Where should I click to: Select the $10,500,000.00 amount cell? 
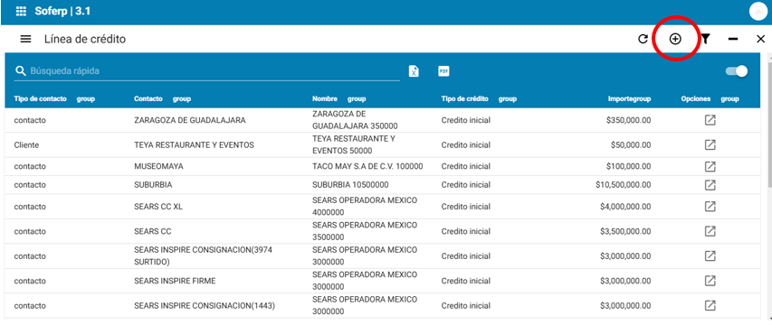pyautogui.click(x=623, y=185)
